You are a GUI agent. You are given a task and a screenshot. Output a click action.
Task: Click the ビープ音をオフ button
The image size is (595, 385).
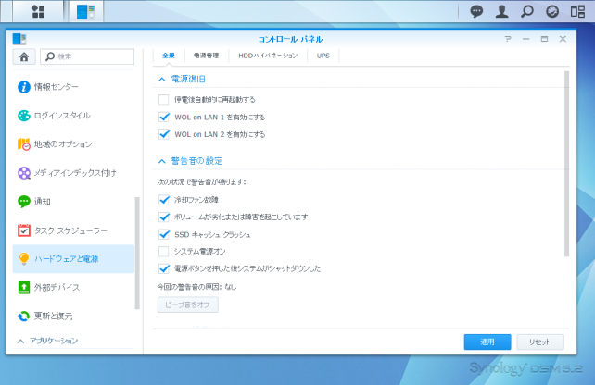click(188, 305)
